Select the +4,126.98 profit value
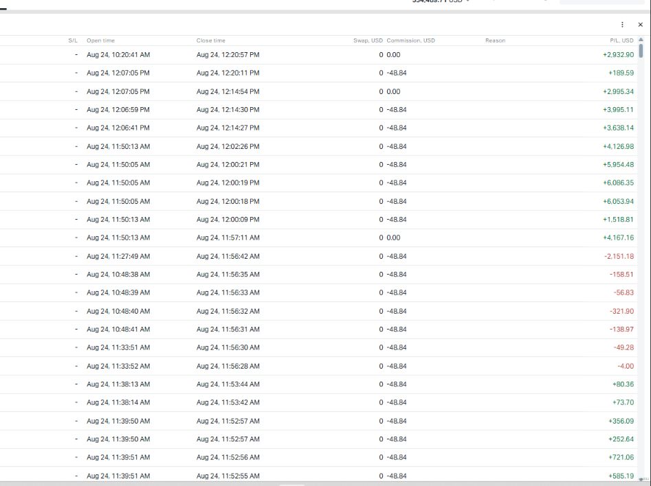This screenshot has width=651, height=486. click(x=618, y=146)
